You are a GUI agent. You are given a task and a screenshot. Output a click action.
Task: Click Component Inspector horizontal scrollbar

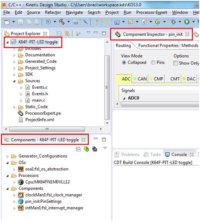(160, 104)
